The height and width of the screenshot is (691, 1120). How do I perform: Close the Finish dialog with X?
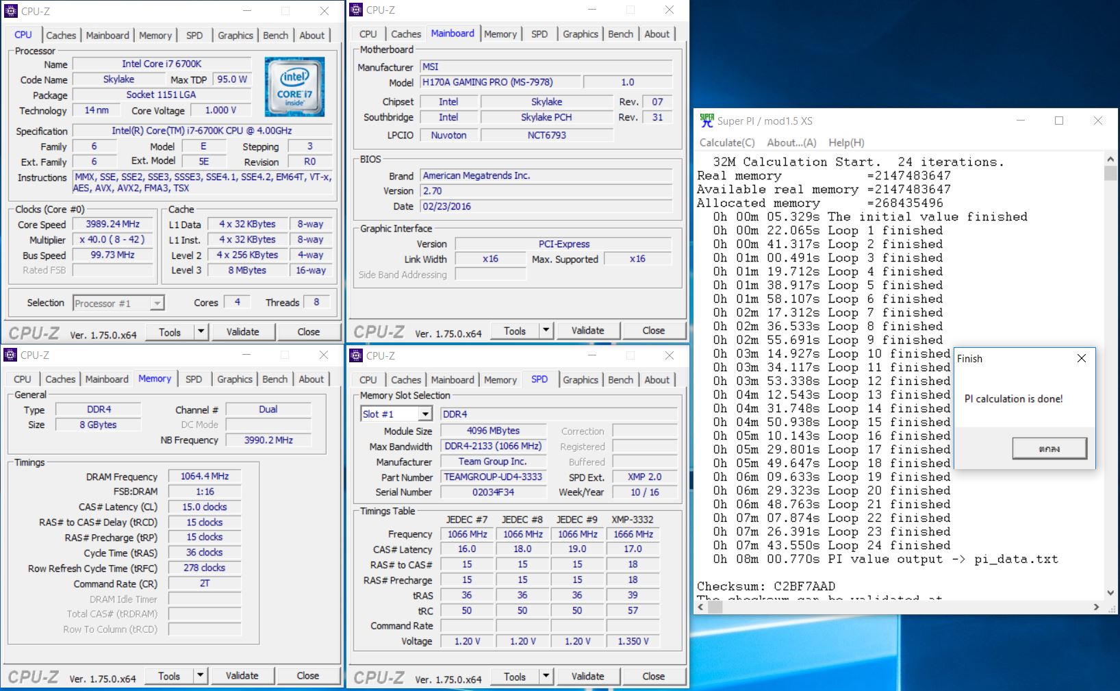(1081, 358)
